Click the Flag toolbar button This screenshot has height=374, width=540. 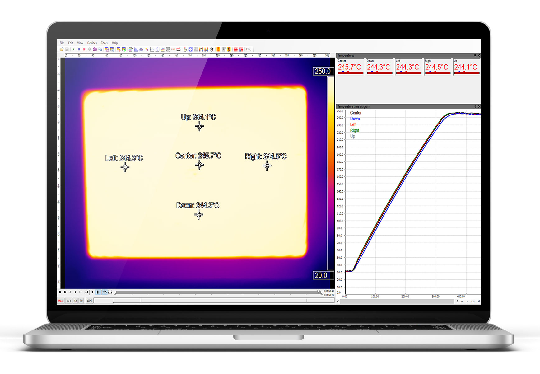(249, 49)
